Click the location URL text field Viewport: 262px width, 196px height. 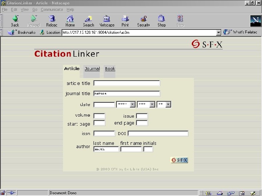coord(139,33)
